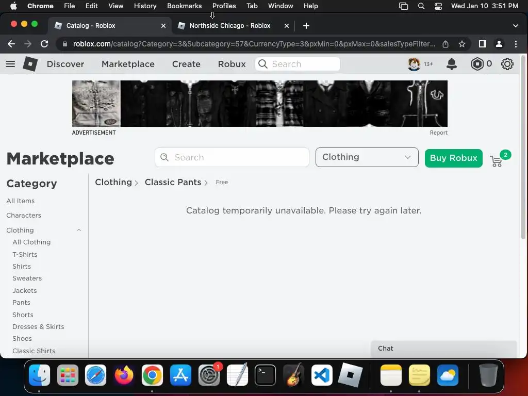Expand the Chrome tab search chevron
The width and height of the screenshot is (528, 396).
click(516, 26)
